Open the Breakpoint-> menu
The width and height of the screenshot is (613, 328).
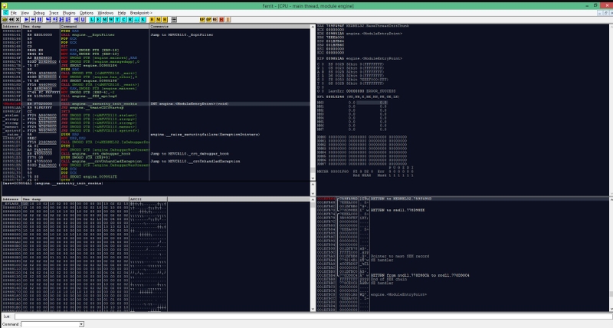[x=141, y=13]
